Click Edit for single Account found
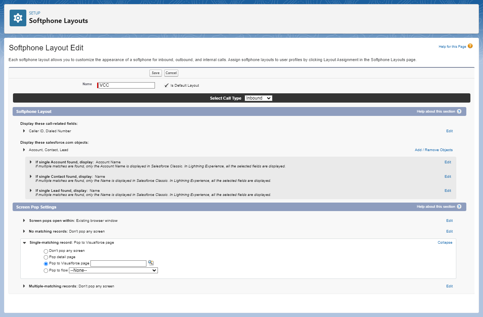This screenshot has height=317, width=483. tap(448, 162)
